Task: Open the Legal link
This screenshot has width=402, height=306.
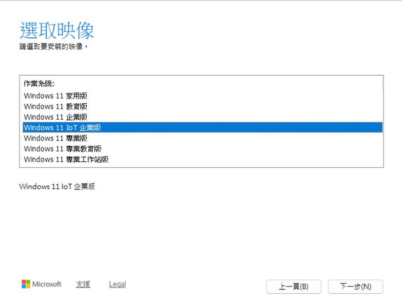Action: click(x=117, y=284)
